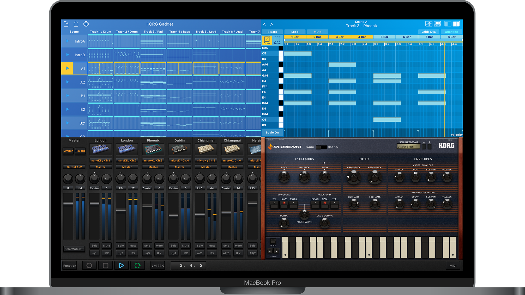Click the play button in transport
This screenshot has width=525, height=295.
pyautogui.click(x=122, y=266)
